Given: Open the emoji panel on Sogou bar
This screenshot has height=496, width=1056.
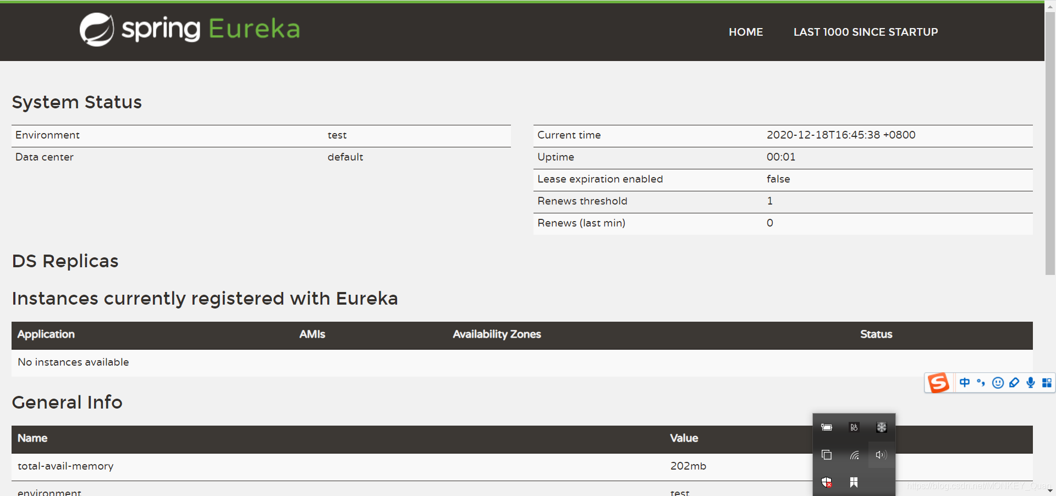Looking at the screenshot, I should (998, 383).
